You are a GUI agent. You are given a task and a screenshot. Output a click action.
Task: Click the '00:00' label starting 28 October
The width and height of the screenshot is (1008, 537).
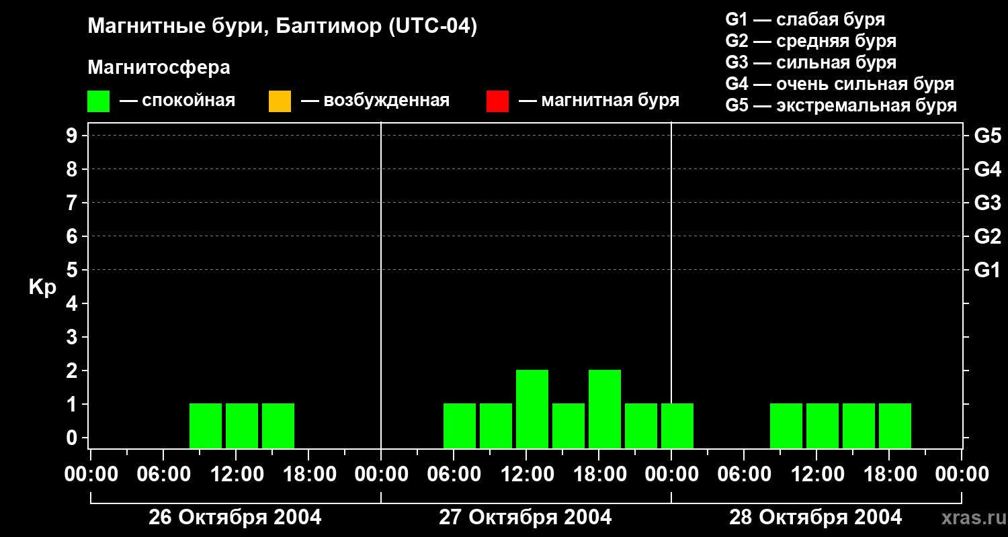click(x=671, y=474)
